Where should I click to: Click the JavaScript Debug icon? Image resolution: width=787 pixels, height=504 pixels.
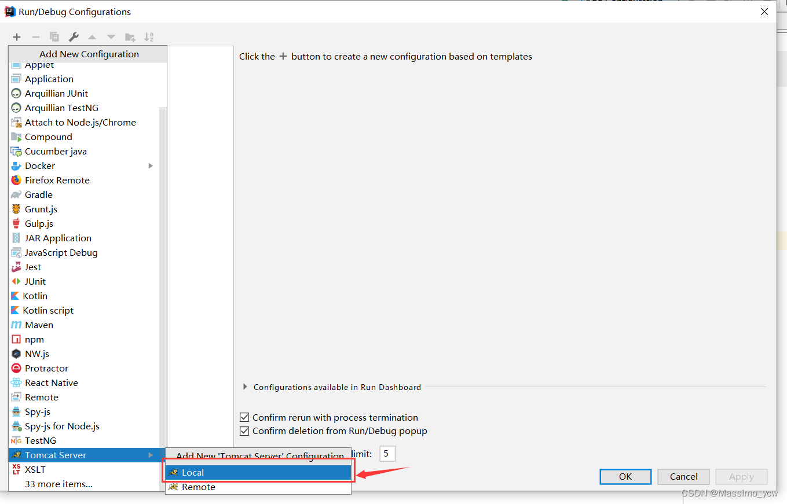[16, 252]
